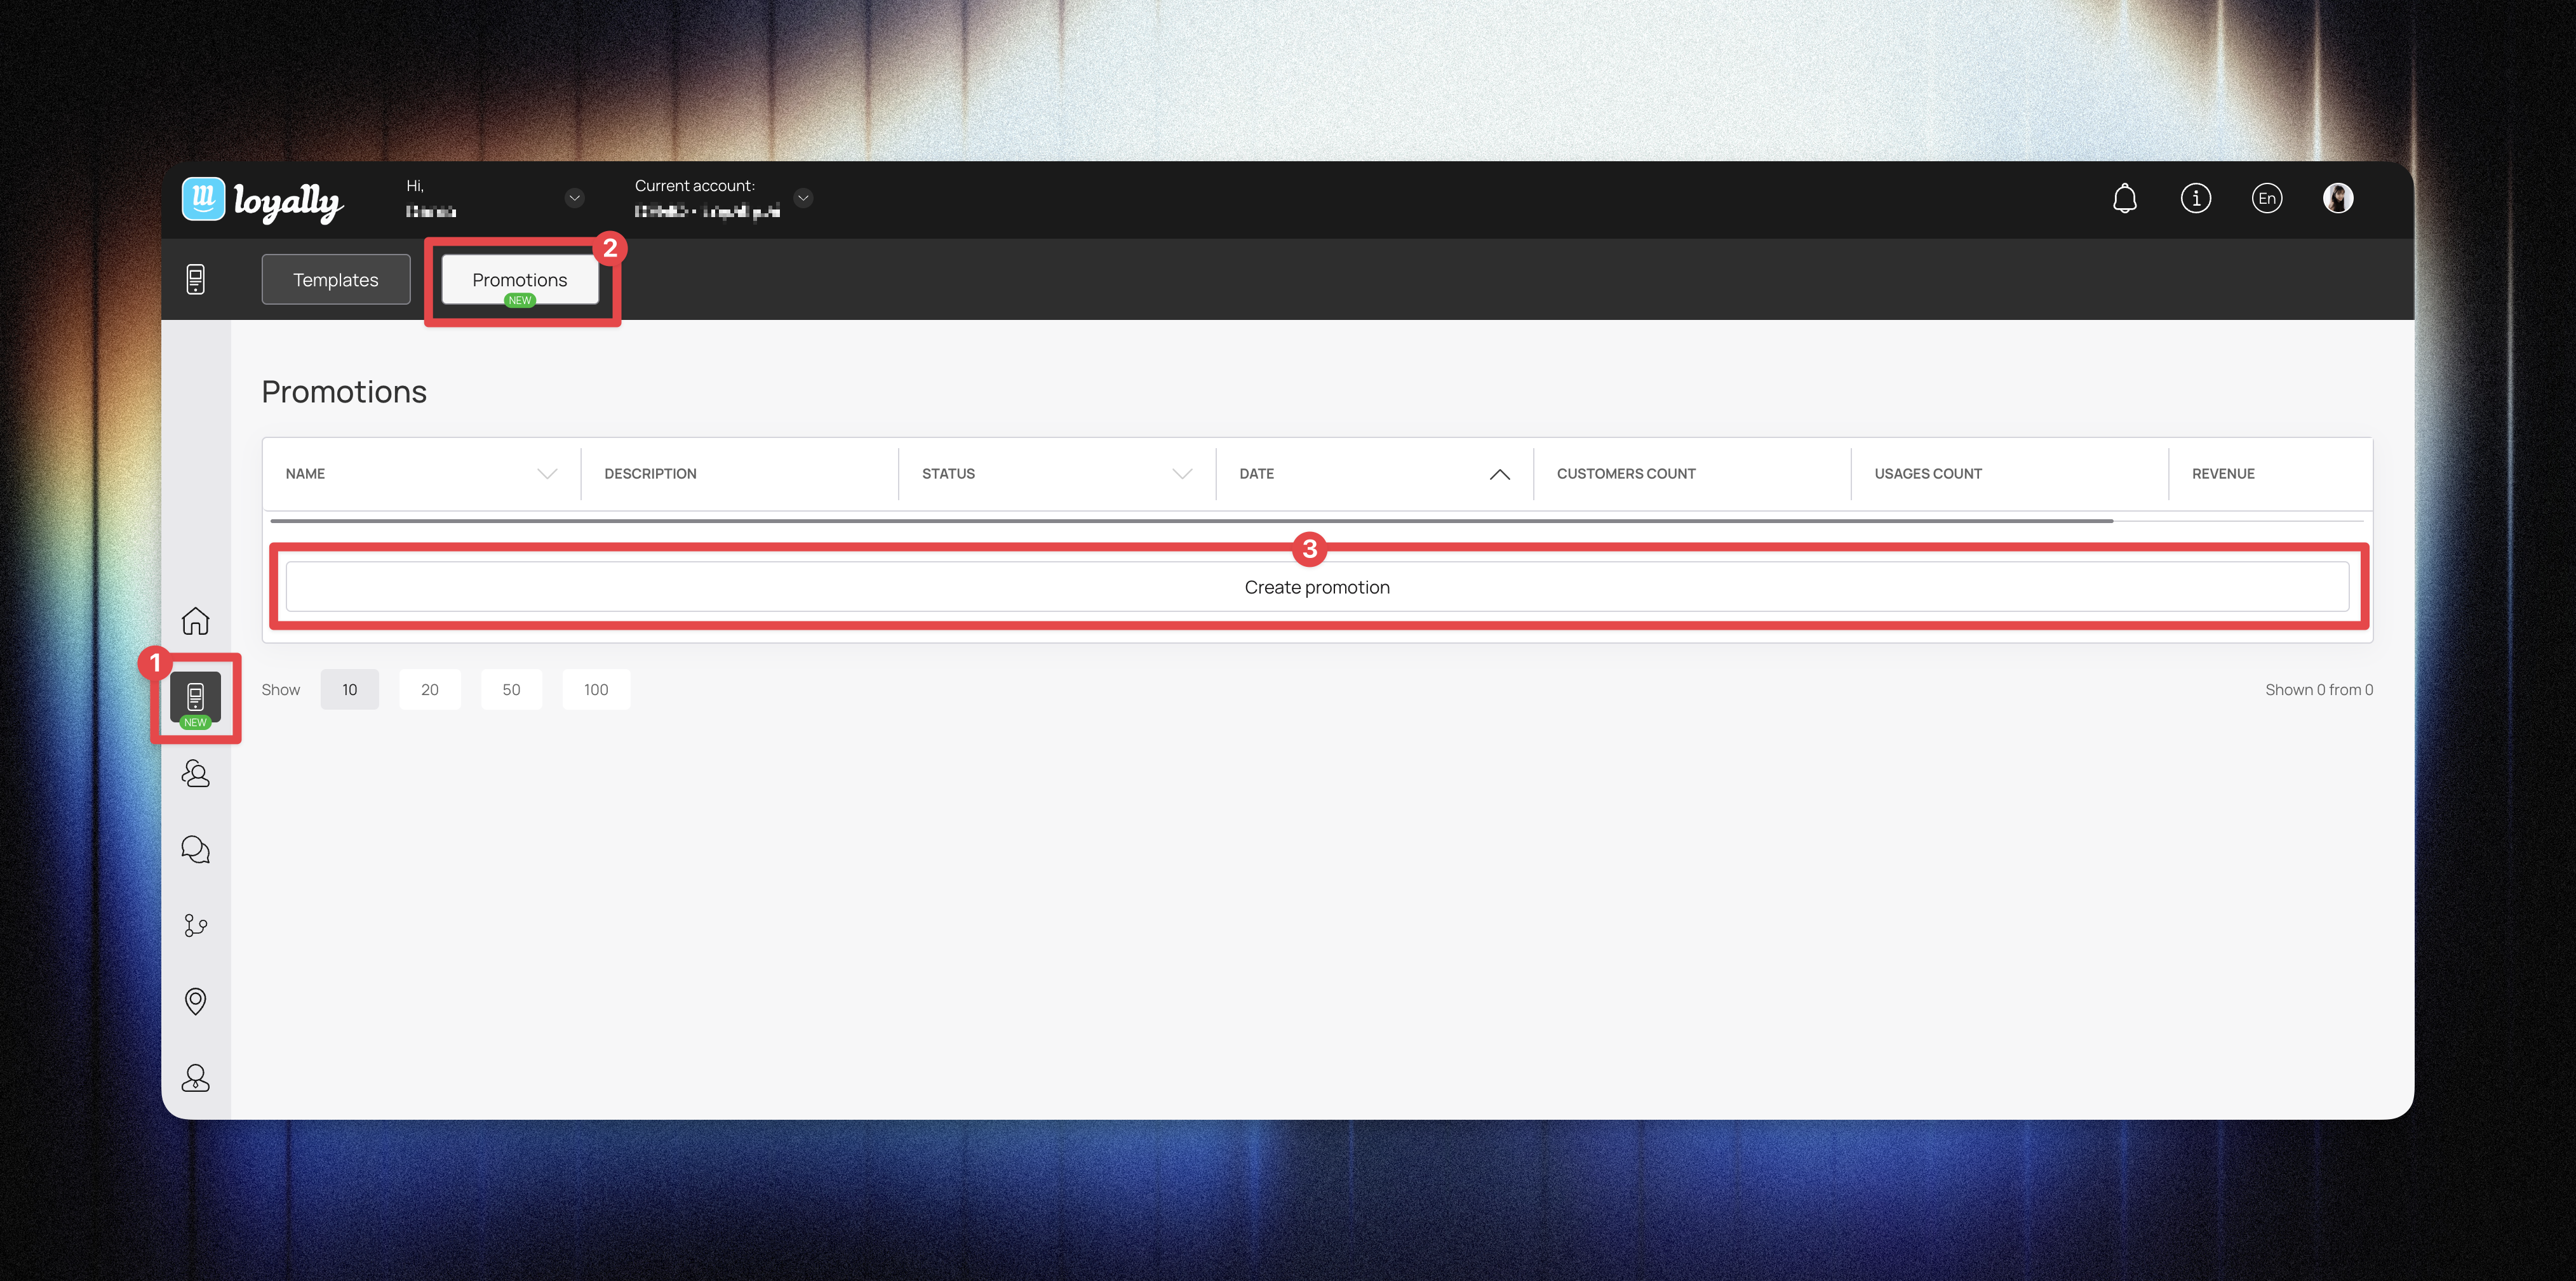This screenshot has width=2576, height=1281.
Task: Switch to the Templates tab
Action: coord(335,280)
